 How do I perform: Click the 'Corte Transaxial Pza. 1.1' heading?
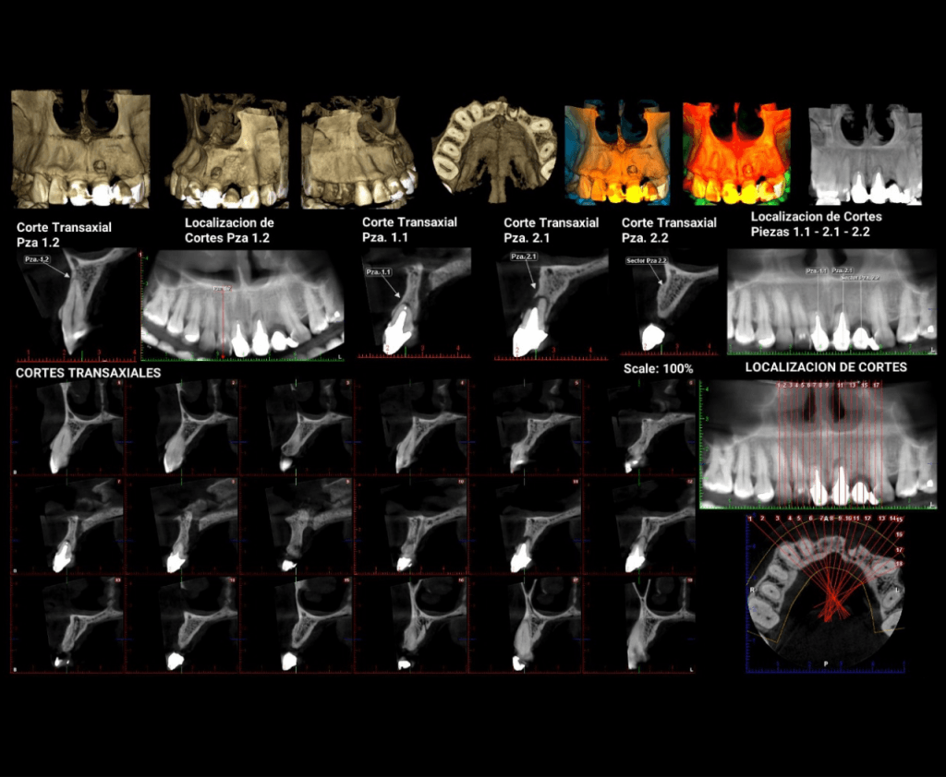point(409,230)
